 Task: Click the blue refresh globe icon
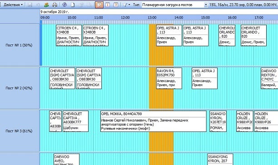(x=65, y=5)
